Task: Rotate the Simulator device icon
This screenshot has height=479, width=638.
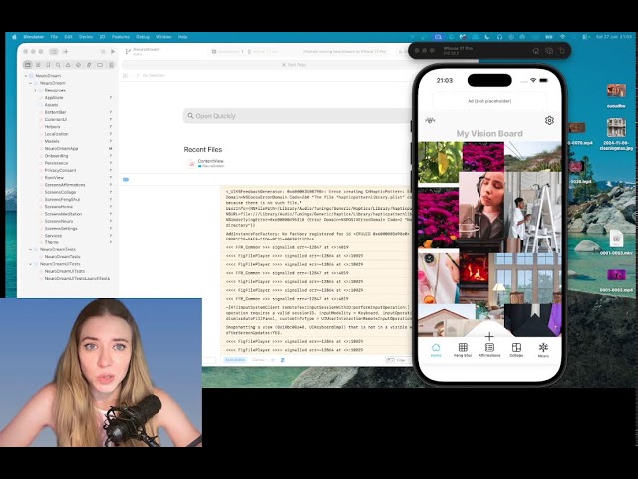Action: 562,51
